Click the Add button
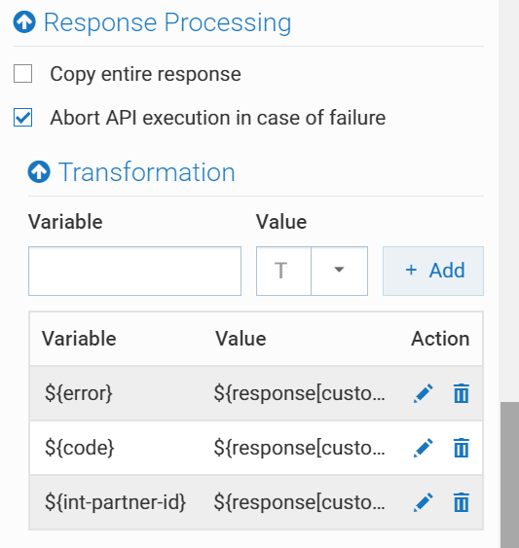Image resolution: width=519 pixels, height=548 pixels. coord(433,271)
